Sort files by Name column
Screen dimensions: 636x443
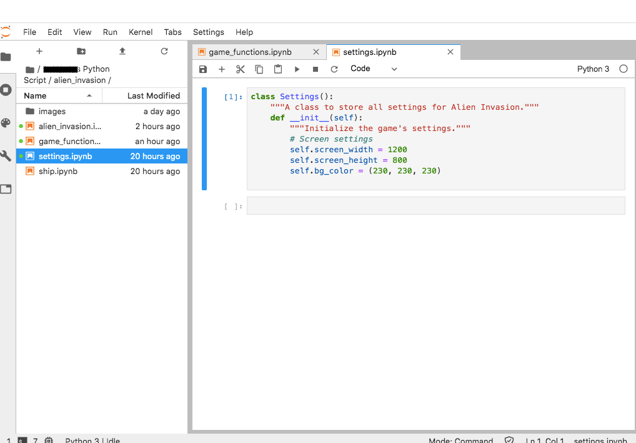(59, 96)
